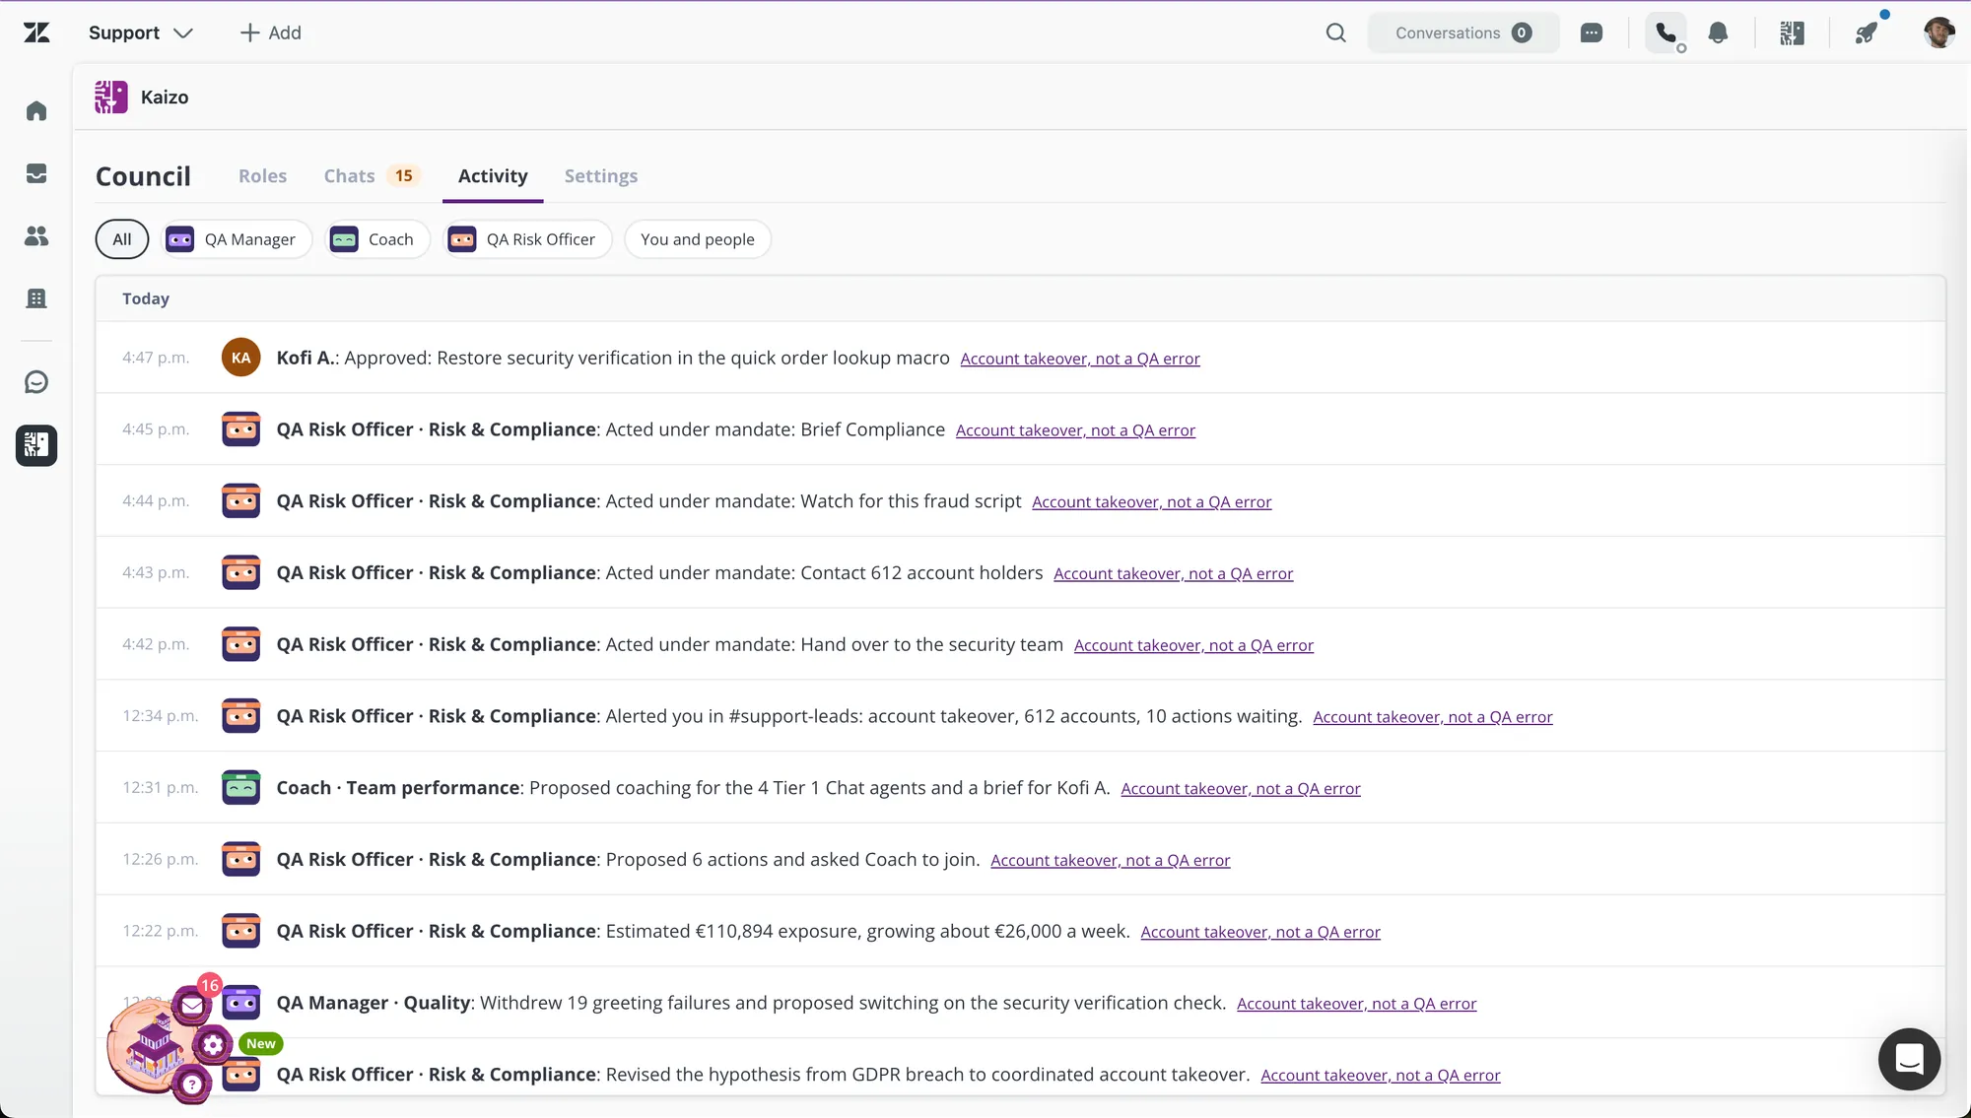Open Account takeover link in Brief Compliance row
Image resolution: width=1971 pixels, height=1118 pixels.
[1075, 430]
